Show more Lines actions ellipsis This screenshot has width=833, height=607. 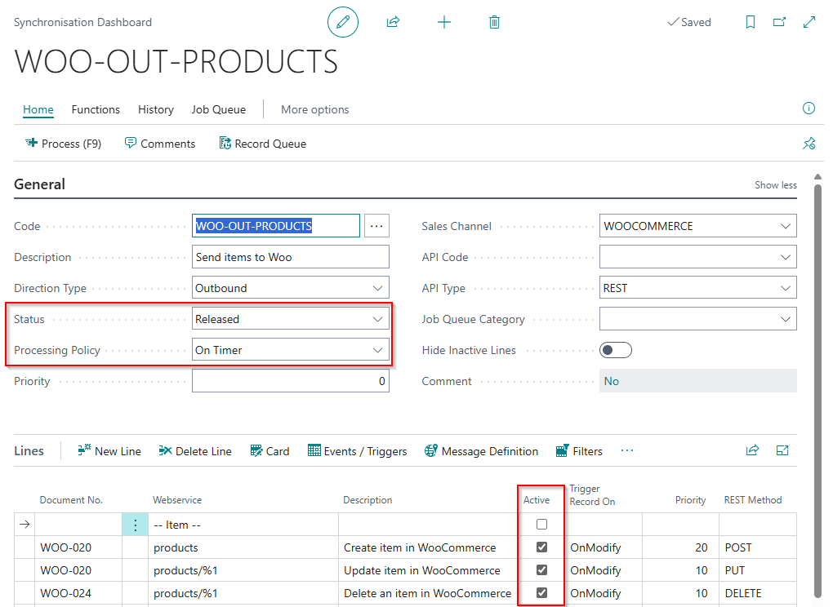point(627,450)
